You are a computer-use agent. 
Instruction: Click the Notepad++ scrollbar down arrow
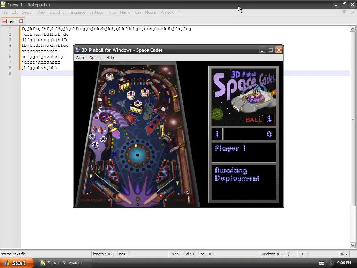tap(353, 245)
